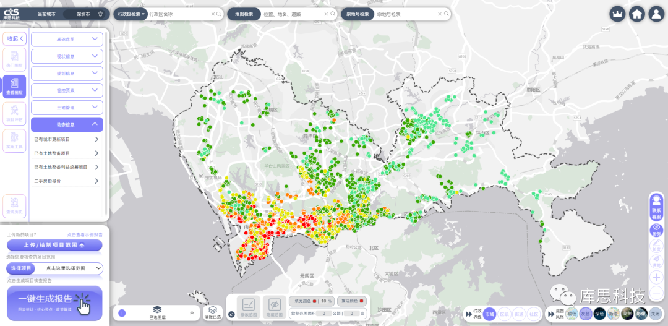Image resolution: width=668 pixels, height=326 pixels.
Task: Turn off the basemap with 关闭
Action: point(655,314)
